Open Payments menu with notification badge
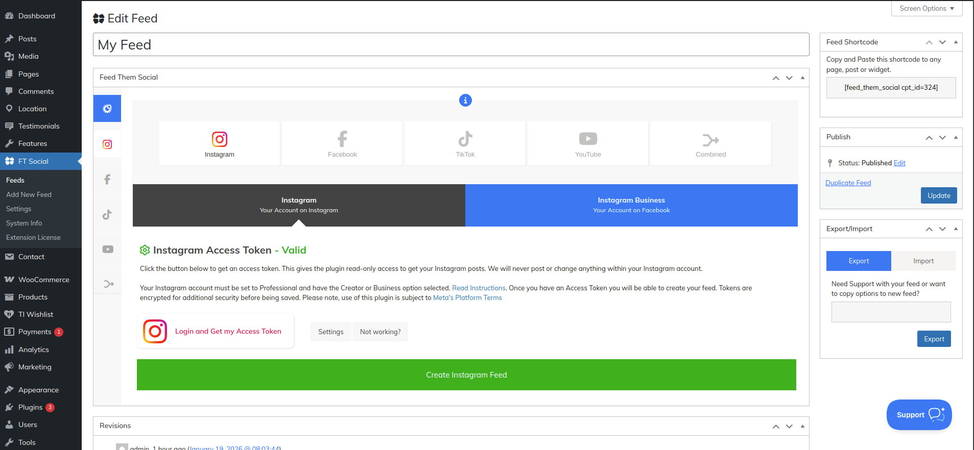The height and width of the screenshot is (450, 974). (41, 332)
